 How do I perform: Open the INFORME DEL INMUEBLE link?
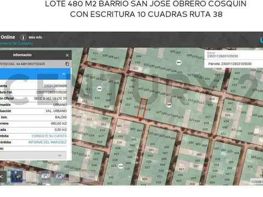pos(48,142)
